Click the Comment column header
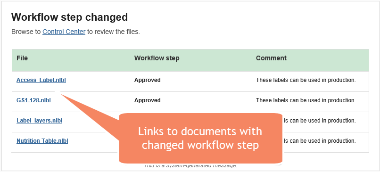The image size is (380, 172). pos(271,58)
